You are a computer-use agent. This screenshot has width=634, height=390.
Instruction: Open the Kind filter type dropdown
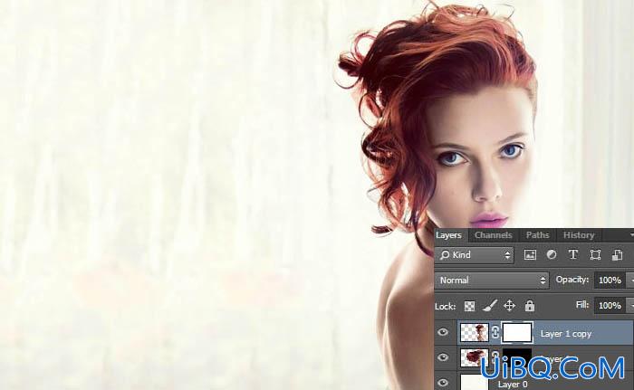pos(475,255)
